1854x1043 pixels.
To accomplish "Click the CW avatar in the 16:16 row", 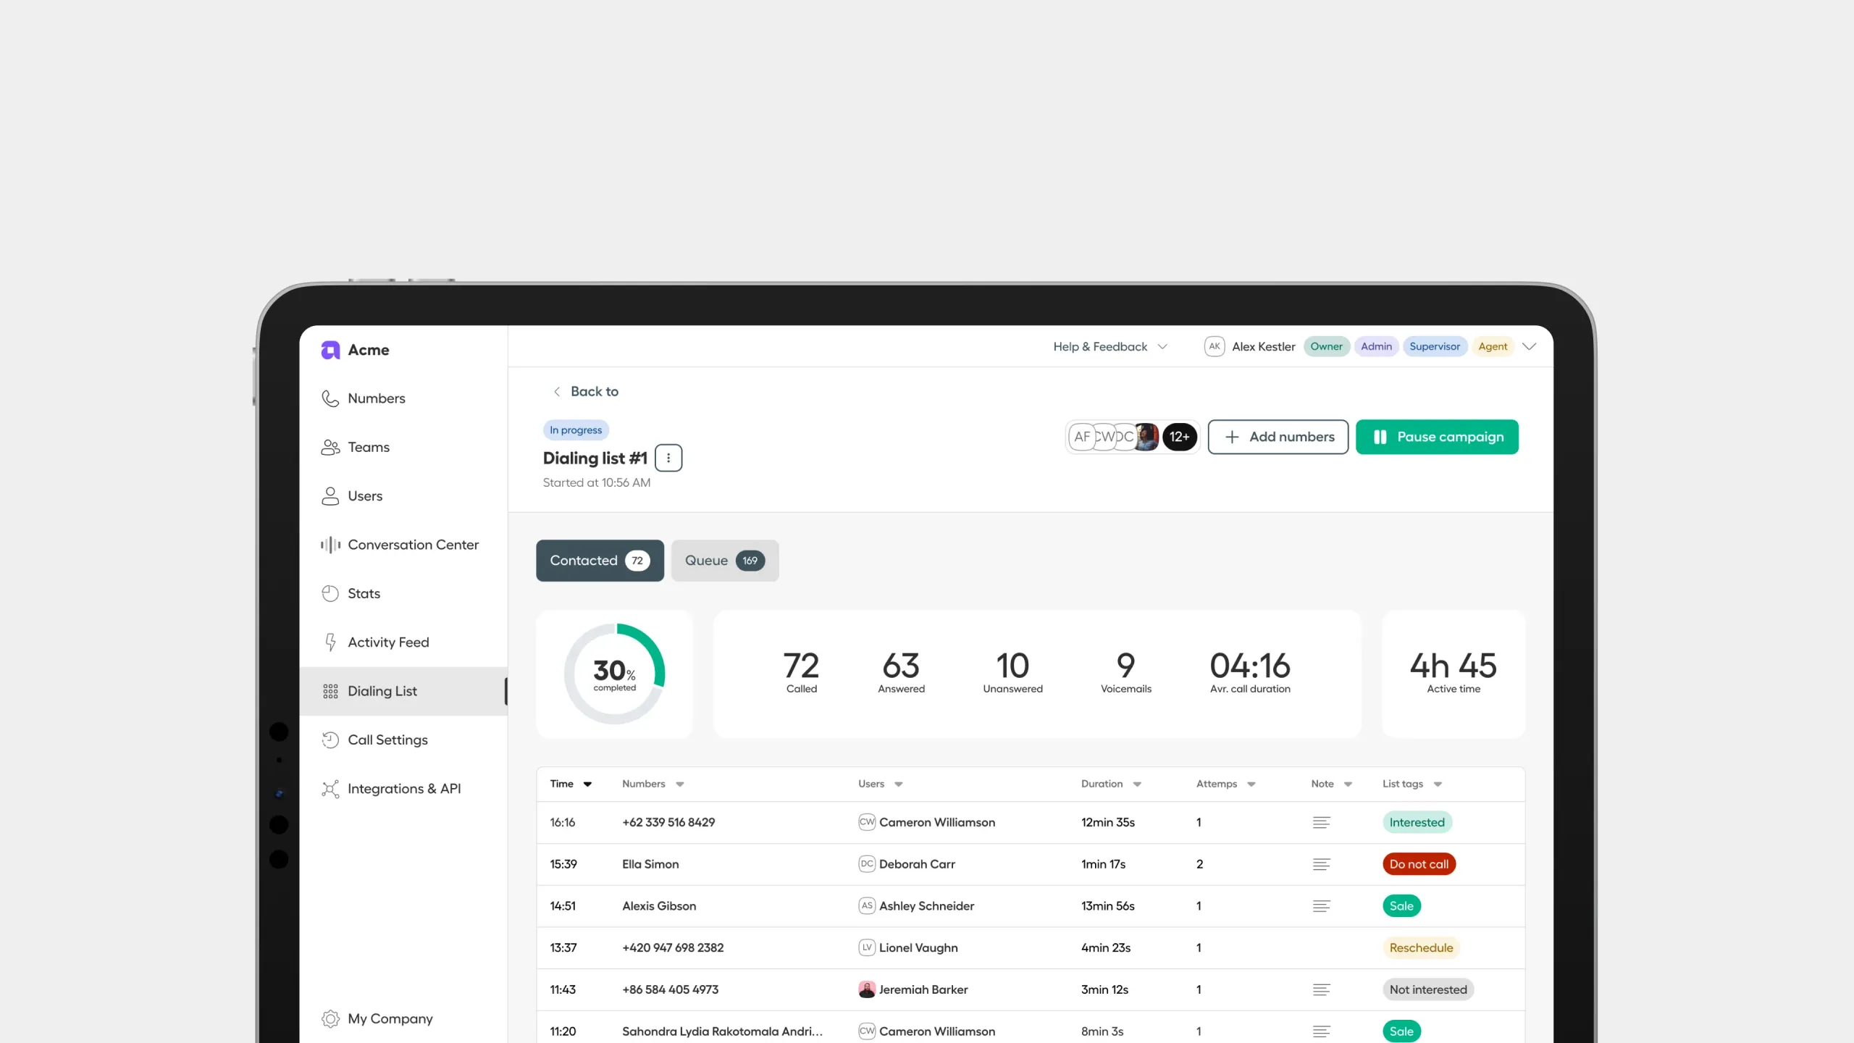I will coord(867,822).
